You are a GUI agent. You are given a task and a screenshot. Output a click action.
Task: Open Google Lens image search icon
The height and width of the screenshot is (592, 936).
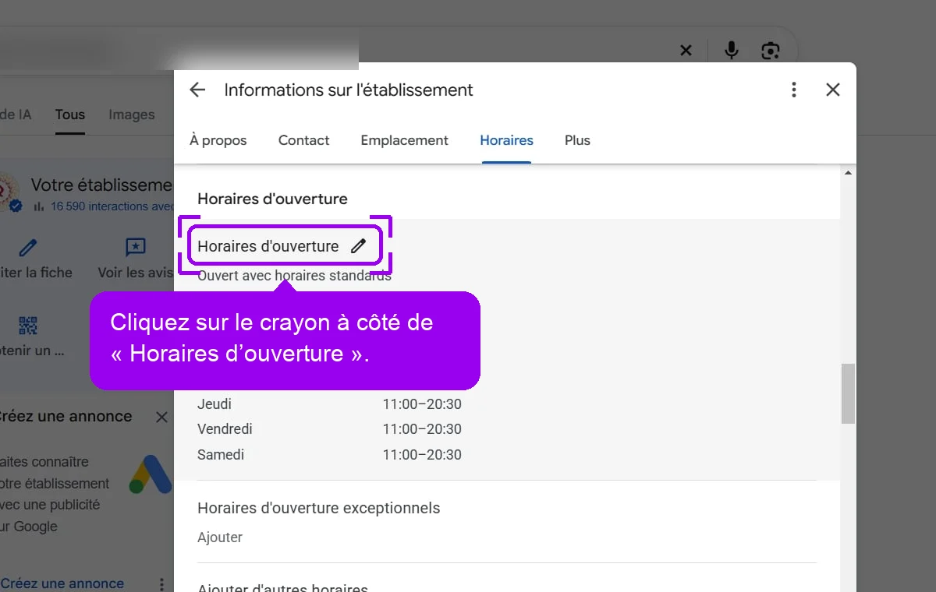click(771, 51)
